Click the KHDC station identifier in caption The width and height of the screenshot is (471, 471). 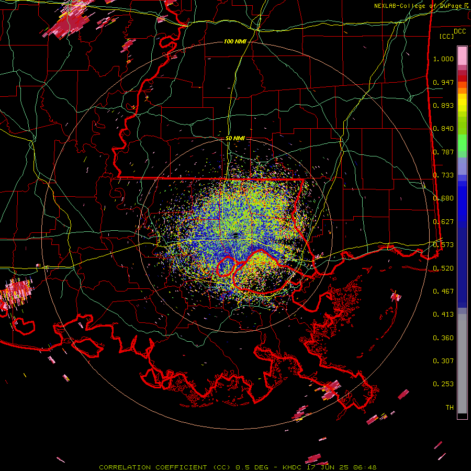292,467
